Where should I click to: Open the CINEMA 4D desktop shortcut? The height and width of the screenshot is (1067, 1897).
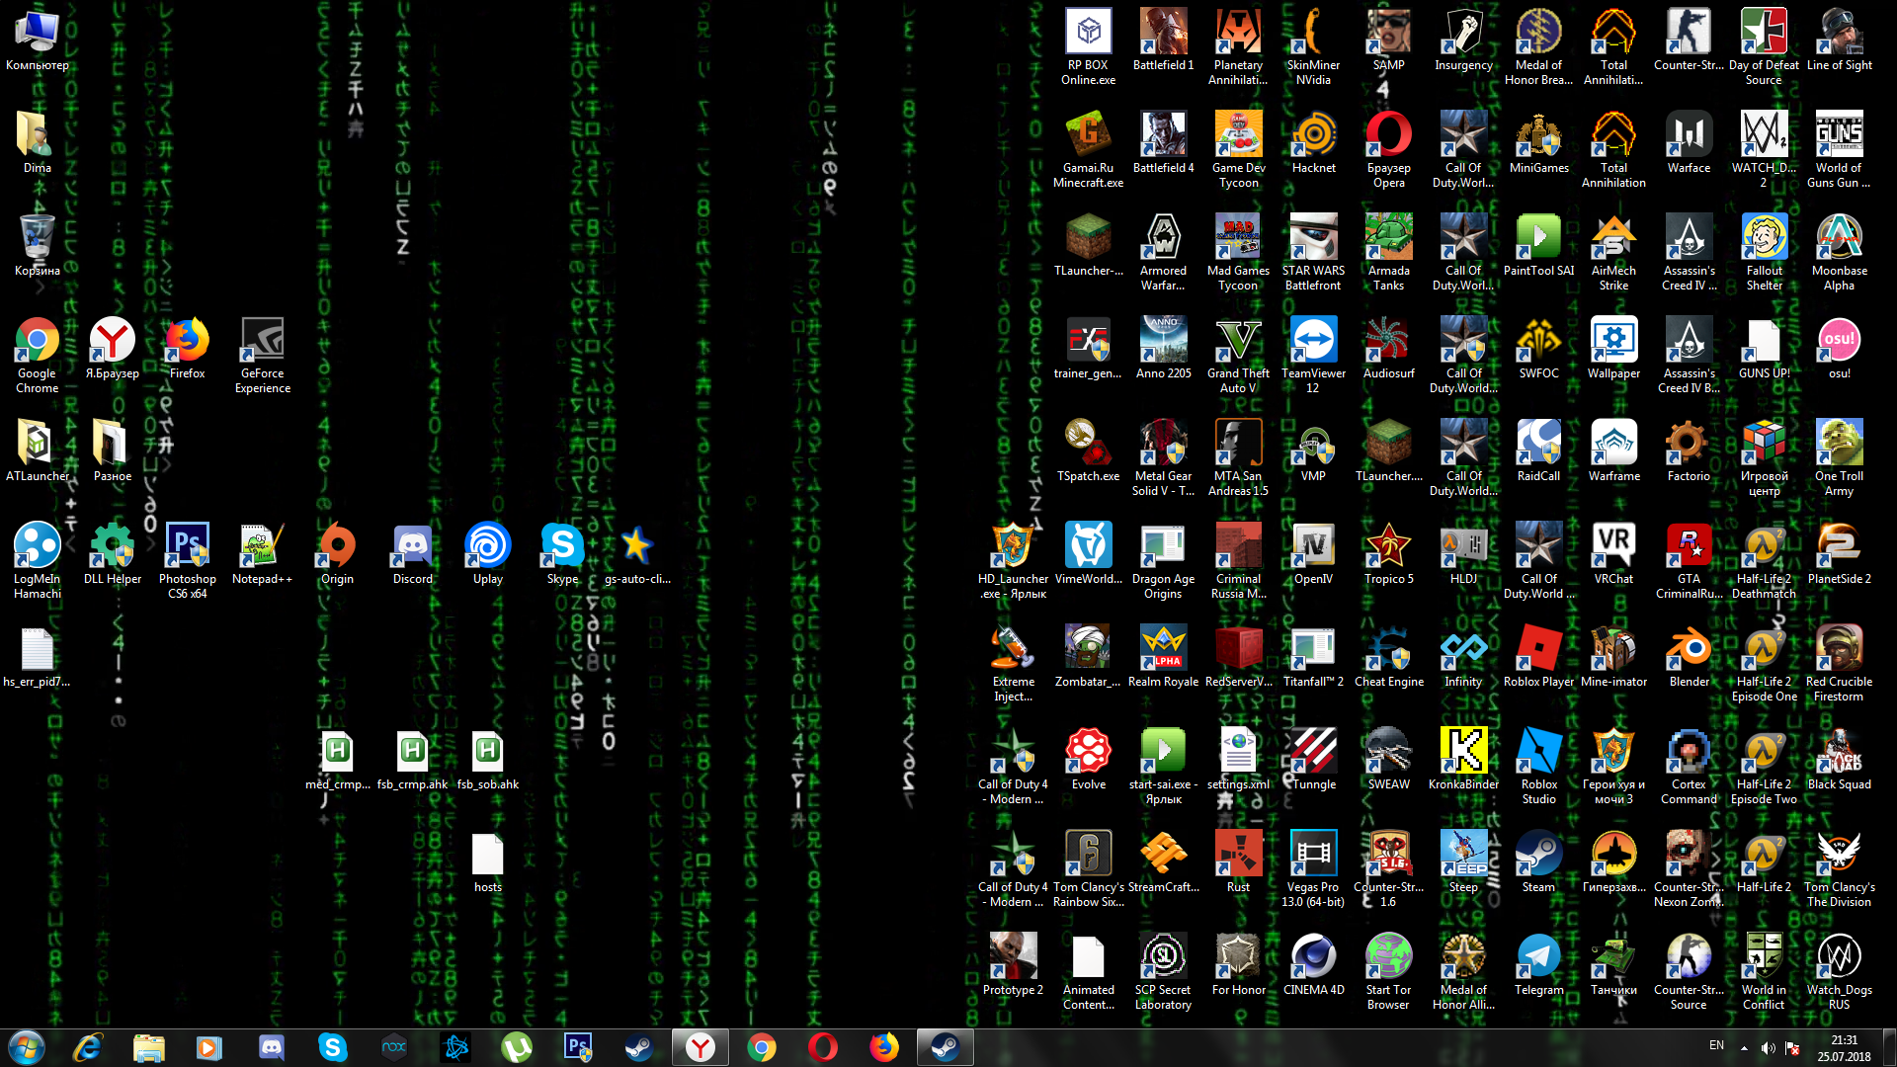[x=1314, y=964]
